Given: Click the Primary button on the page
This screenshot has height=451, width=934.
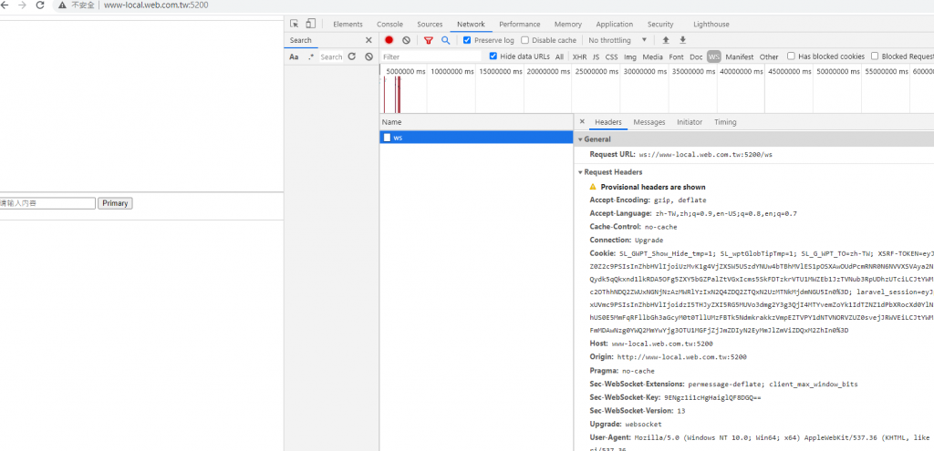Looking at the screenshot, I should (x=115, y=203).
